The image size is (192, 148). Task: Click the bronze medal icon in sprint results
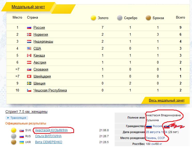pyautogui.click(x=14, y=142)
